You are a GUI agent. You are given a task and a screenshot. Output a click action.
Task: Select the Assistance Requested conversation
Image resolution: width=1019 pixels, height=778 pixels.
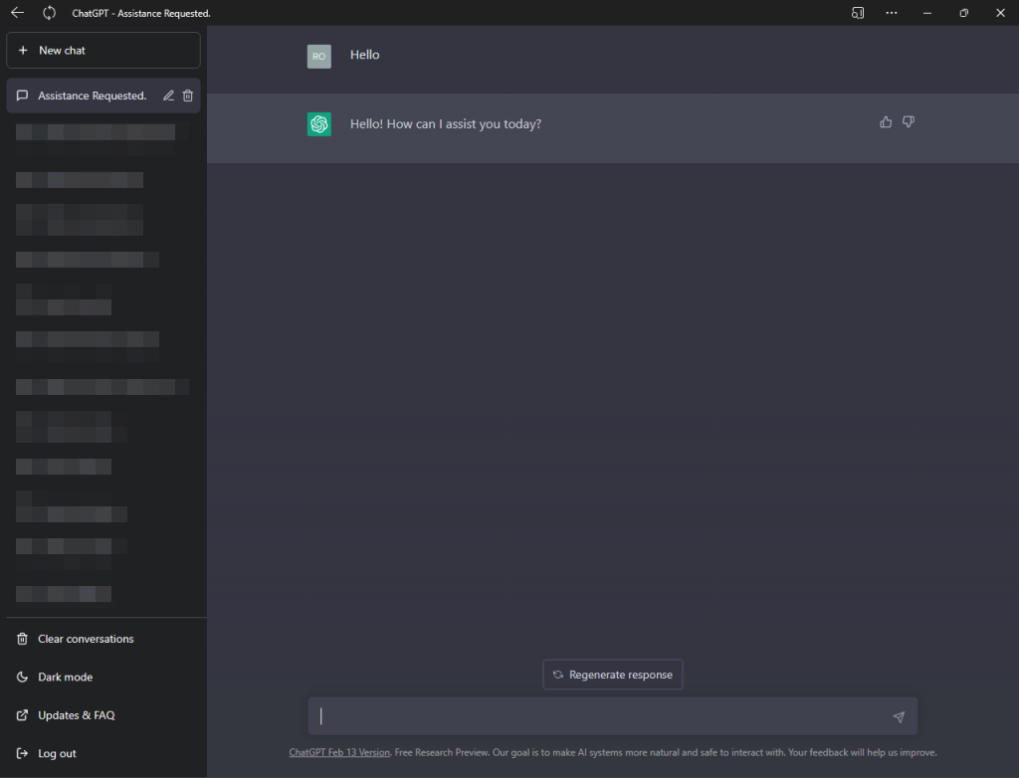[103, 96]
